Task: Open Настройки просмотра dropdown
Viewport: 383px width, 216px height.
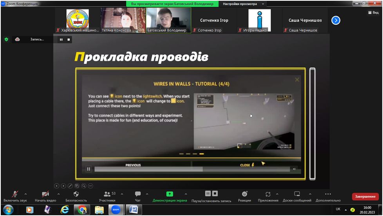Action: point(243,4)
